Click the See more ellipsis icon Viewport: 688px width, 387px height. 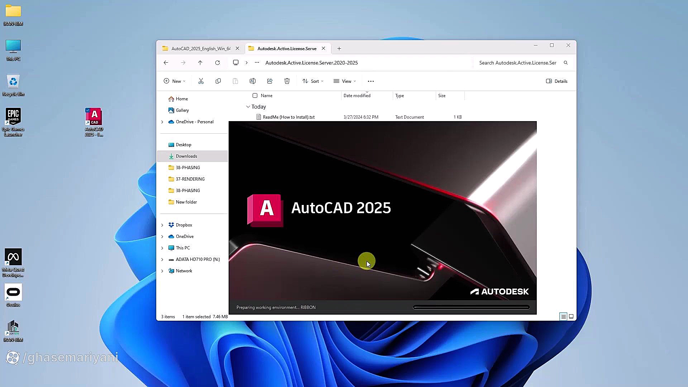pos(371,81)
